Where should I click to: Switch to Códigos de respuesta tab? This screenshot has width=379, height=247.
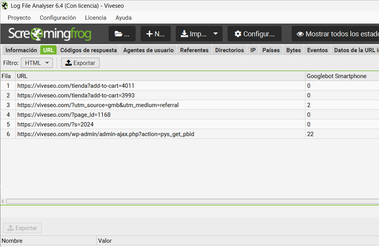click(88, 50)
